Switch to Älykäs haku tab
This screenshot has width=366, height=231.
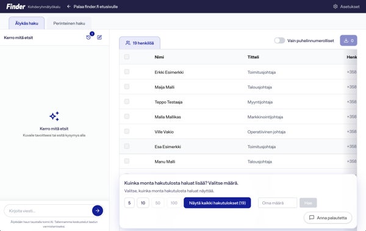click(x=27, y=23)
